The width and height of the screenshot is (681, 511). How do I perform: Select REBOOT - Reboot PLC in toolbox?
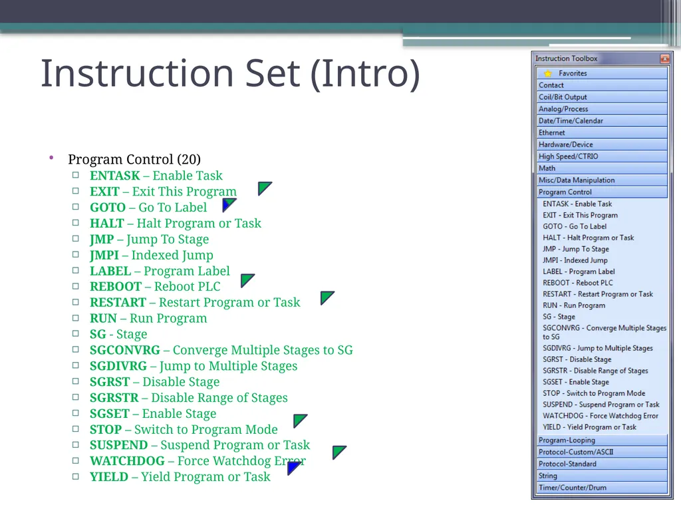tap(578, 283)
